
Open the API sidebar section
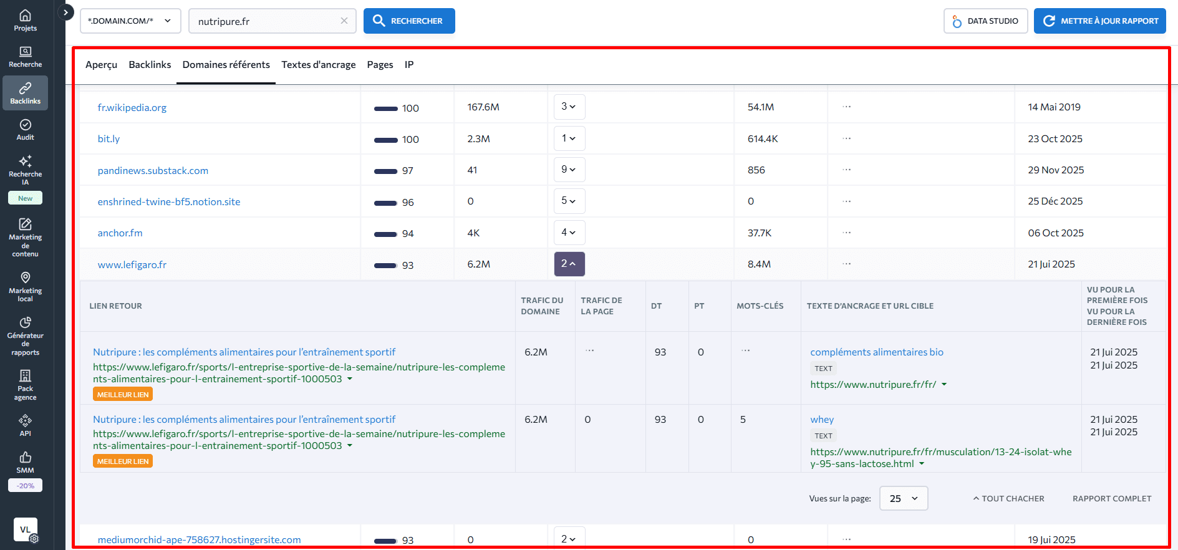click(25, 425)
